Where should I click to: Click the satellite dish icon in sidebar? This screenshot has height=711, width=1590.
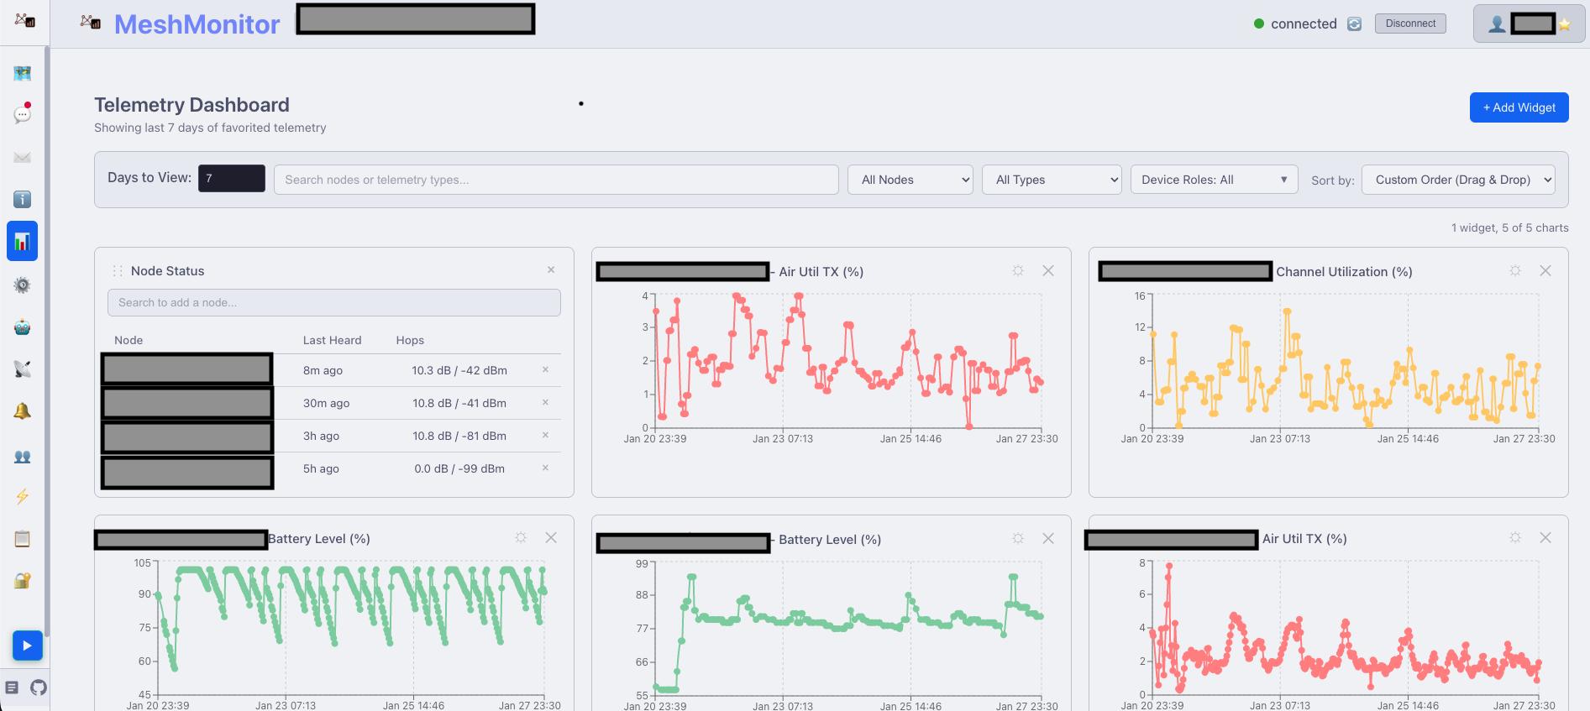23,369
